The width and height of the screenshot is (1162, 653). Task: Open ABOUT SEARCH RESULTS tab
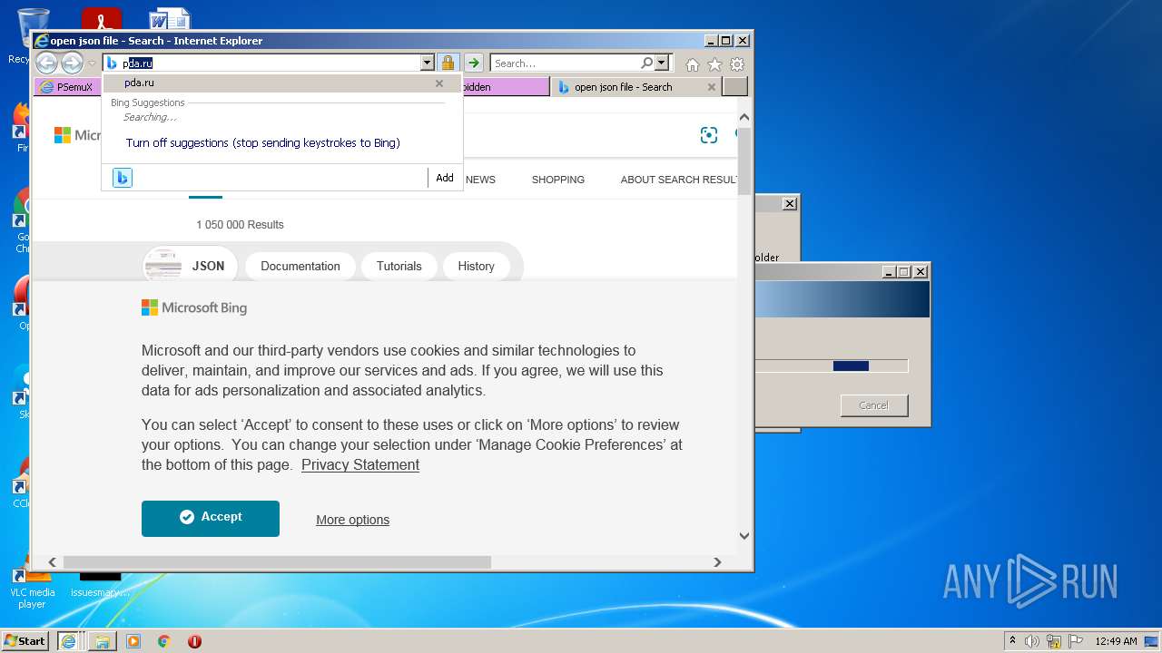[x=679, y=180]
